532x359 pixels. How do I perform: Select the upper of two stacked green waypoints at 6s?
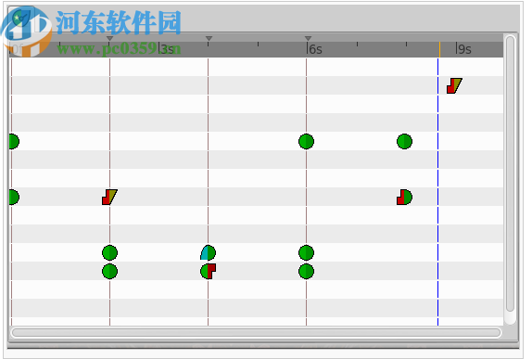(x=307, y=252)
